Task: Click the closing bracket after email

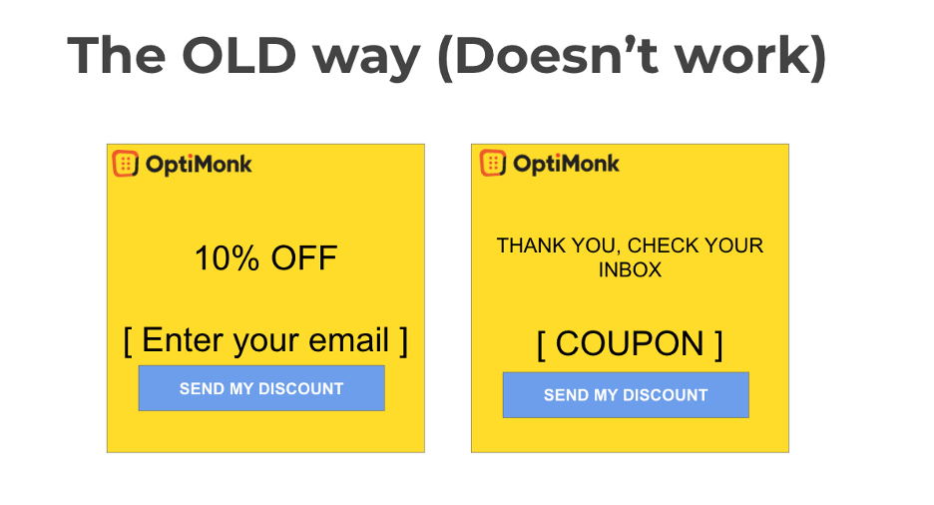Action: 403,341
